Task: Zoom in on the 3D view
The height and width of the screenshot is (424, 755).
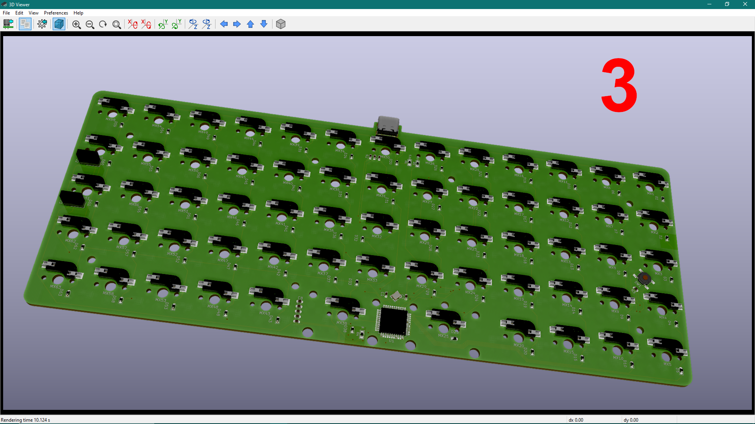Action: pos(77,24)
